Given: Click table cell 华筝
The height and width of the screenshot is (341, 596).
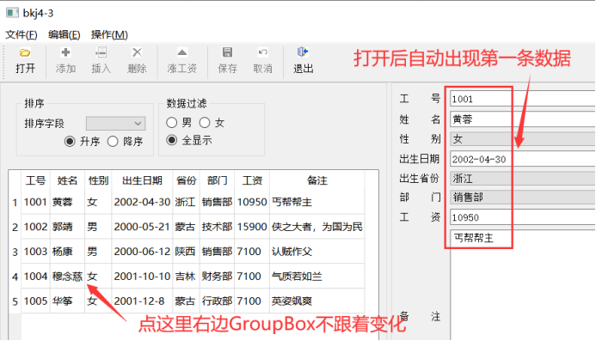Looking at the screenshot, I should 67,301.
